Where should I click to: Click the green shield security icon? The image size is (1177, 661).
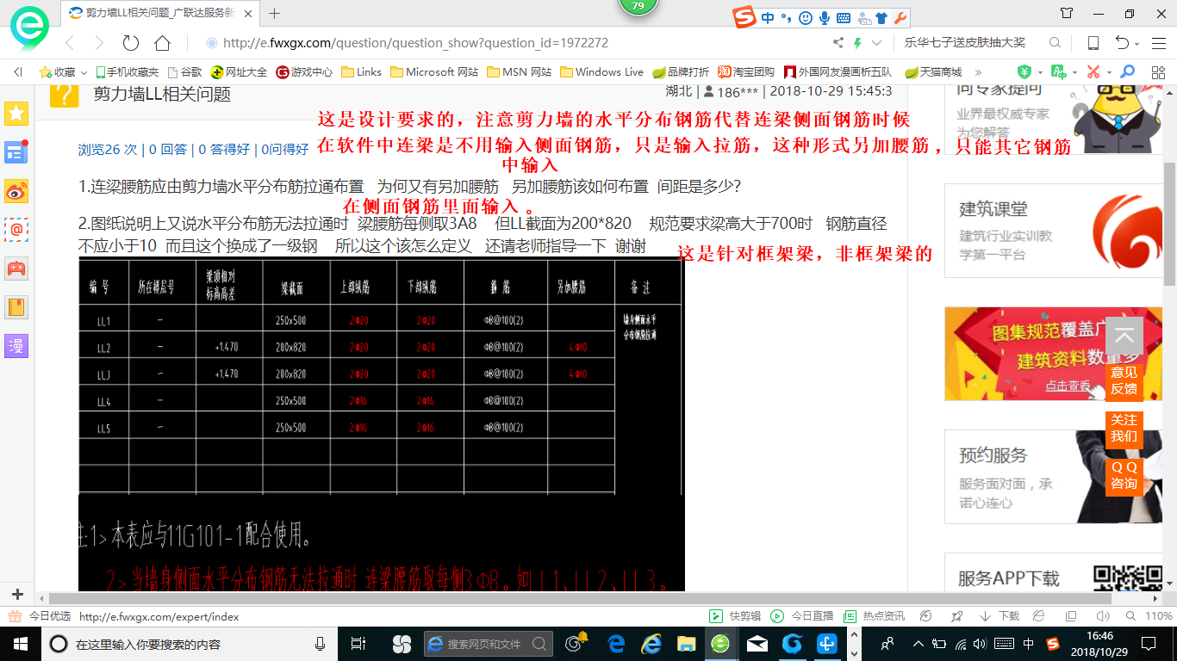(1024, 72)
